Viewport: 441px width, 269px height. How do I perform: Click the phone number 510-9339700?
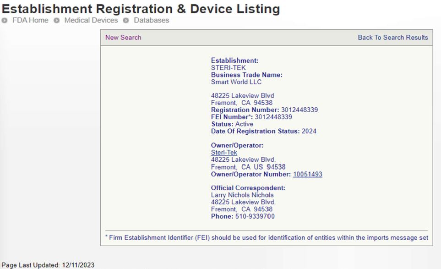255,216
